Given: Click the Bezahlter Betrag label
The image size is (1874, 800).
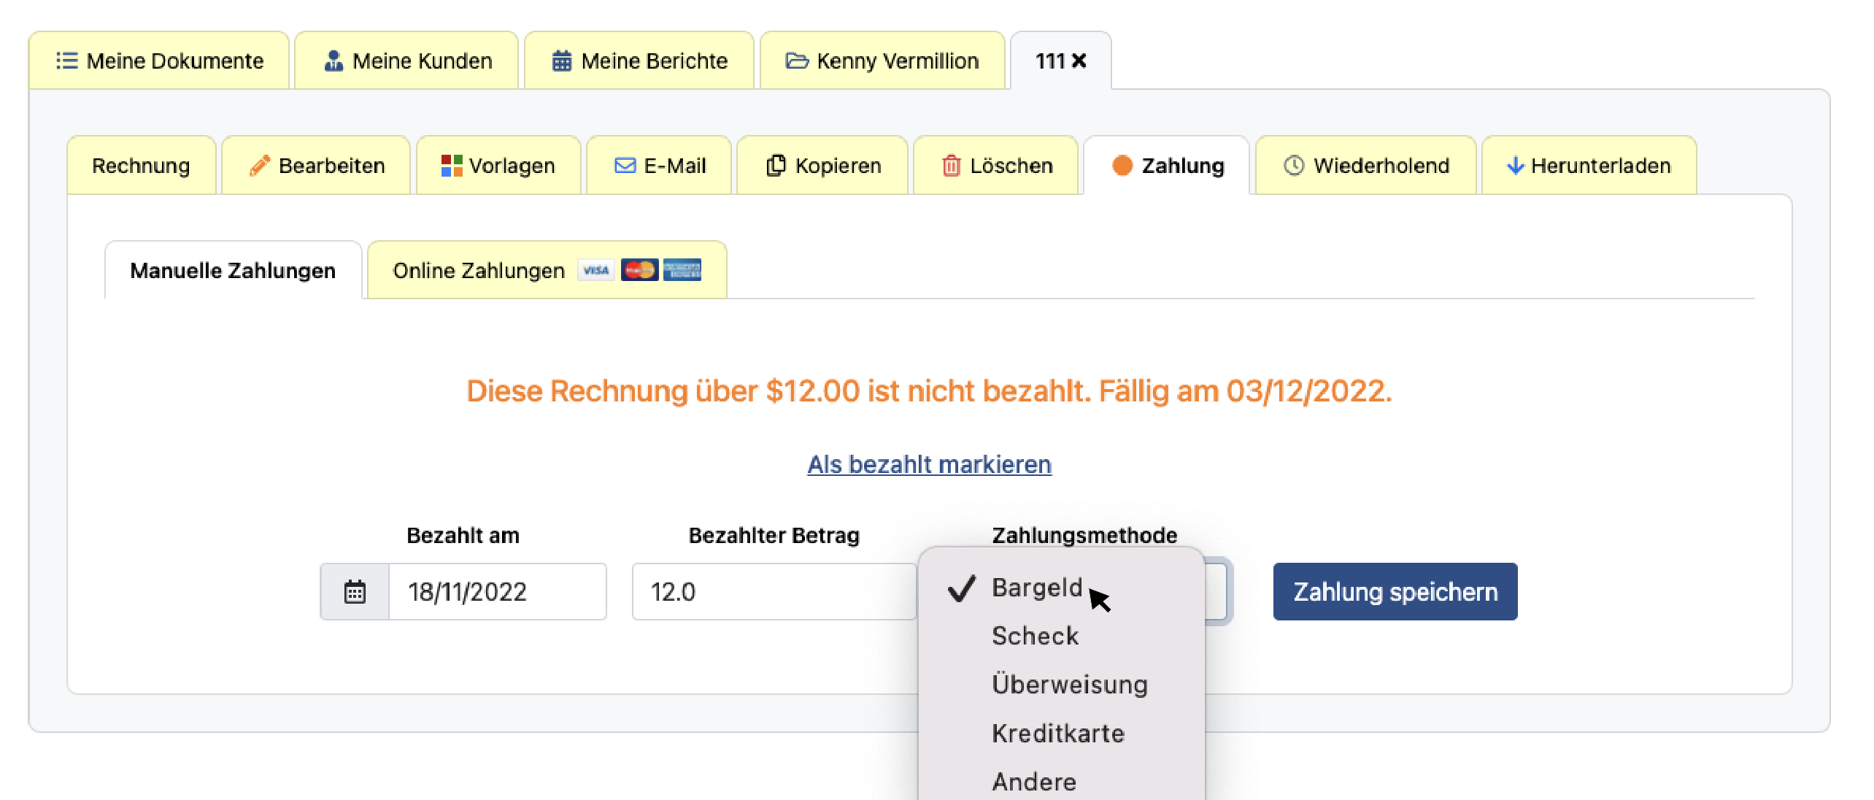Looking at the screenshot, I should click(774, 535).
